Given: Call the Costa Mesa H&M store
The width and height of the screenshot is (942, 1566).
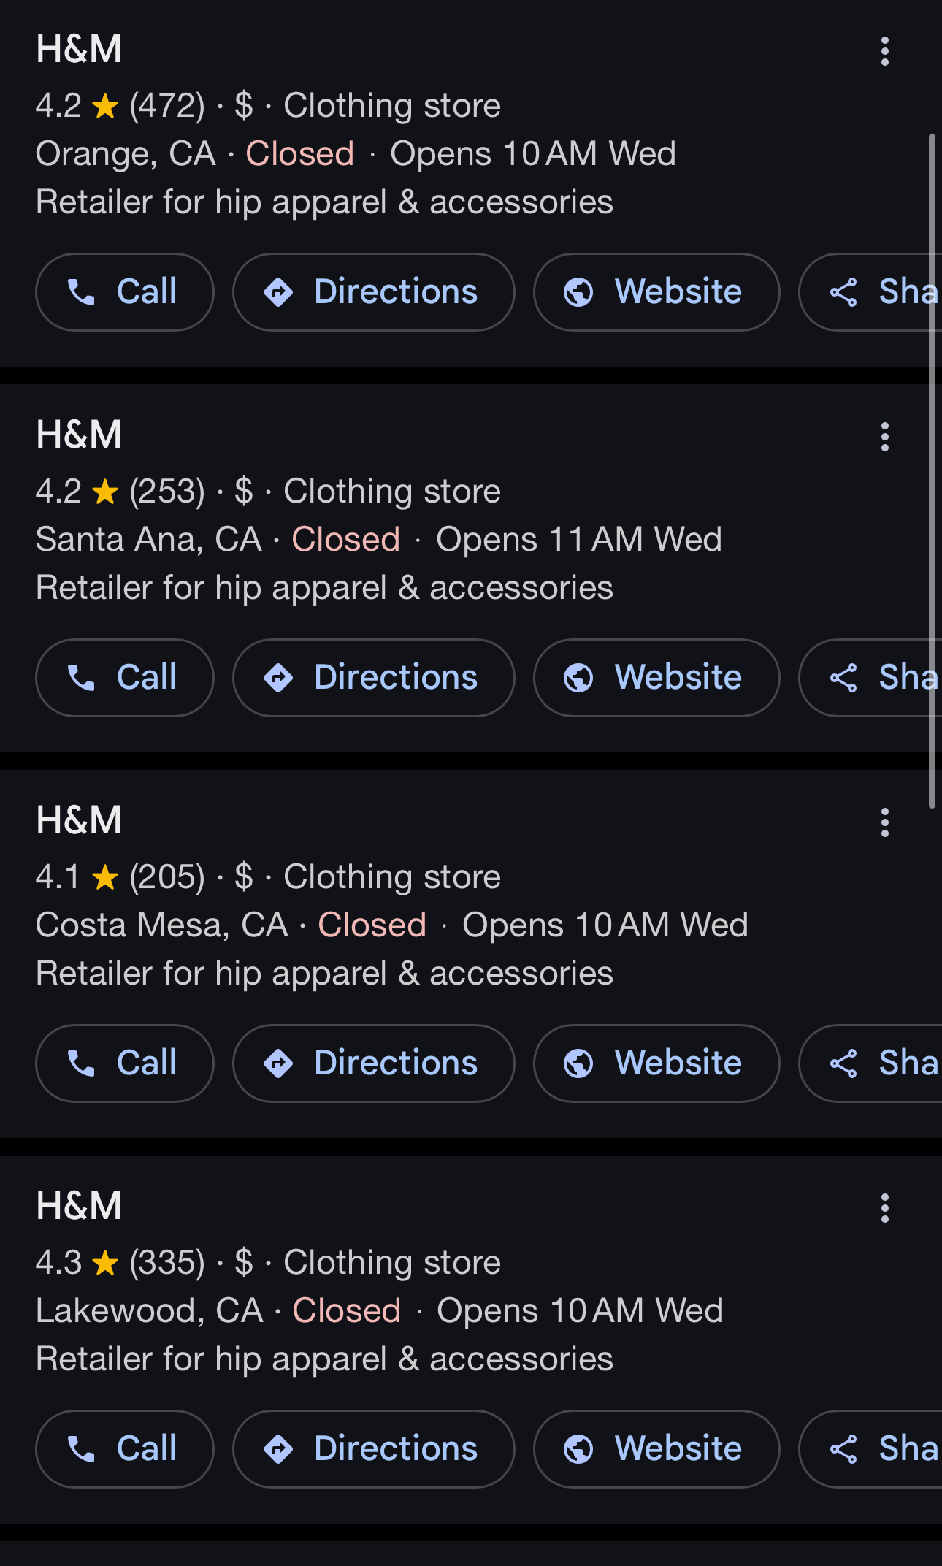Looking at the screenshot, I should pyautogui.click(x=125, y=1063).
